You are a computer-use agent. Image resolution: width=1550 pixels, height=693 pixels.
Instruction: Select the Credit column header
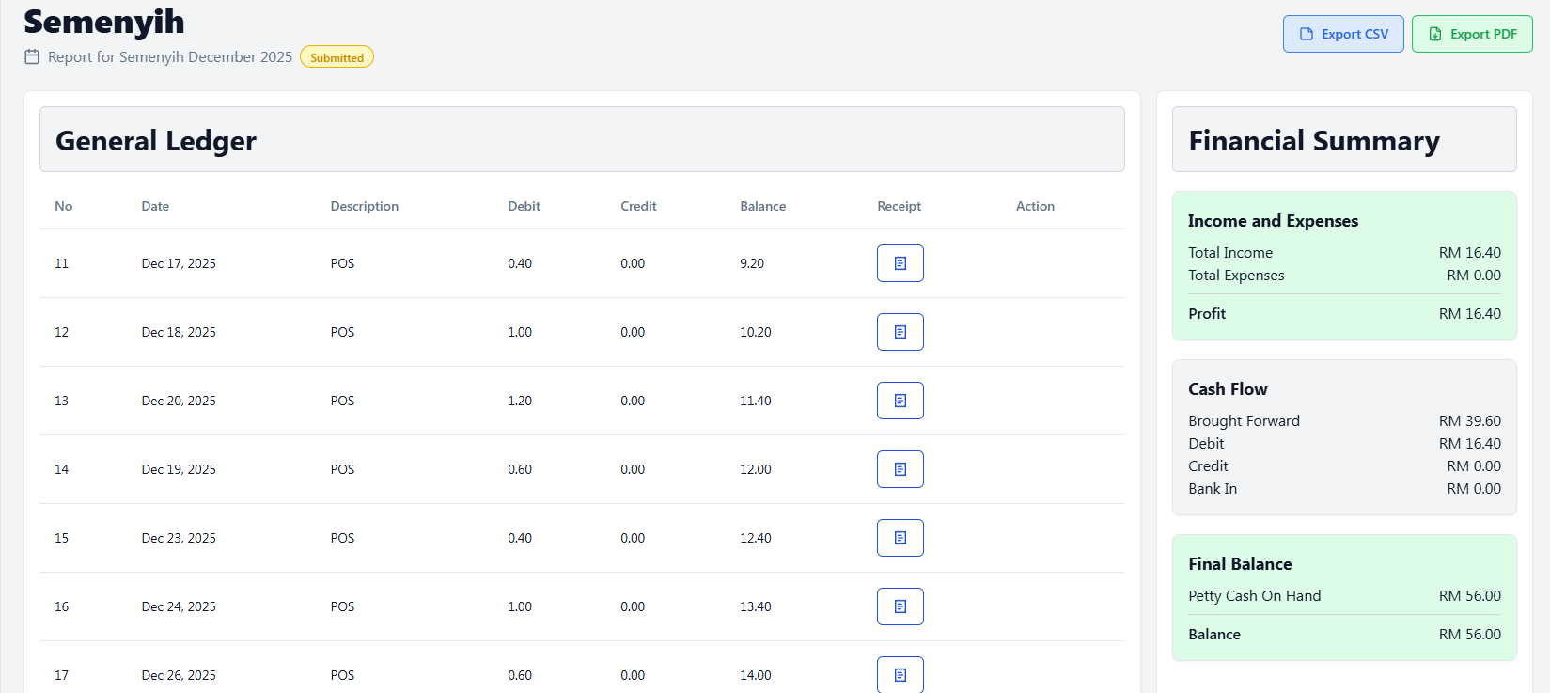click(x=638, y=206)
